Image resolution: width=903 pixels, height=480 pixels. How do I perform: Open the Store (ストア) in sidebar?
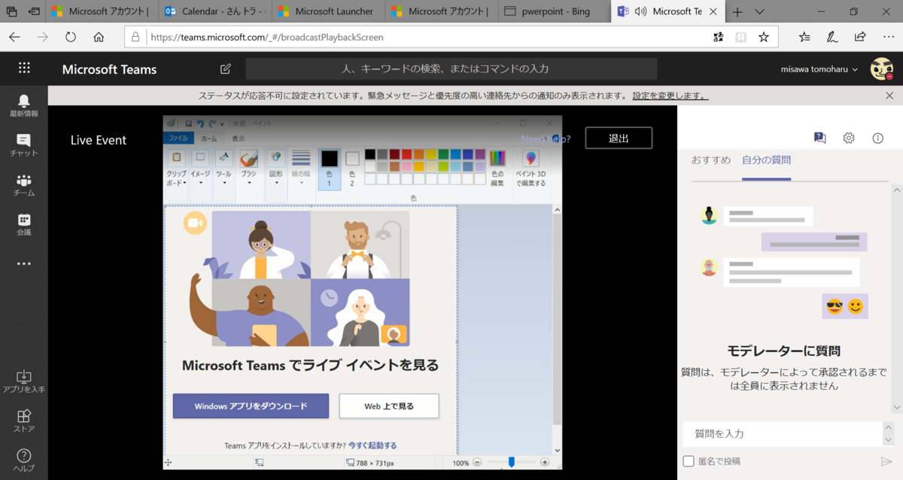(x=24, y=421)
